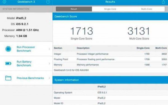Image resolution: width=168 pixels, height=105 pixels.
Task: Switch to the Multi-Core tab
Action: coord(146,9)
